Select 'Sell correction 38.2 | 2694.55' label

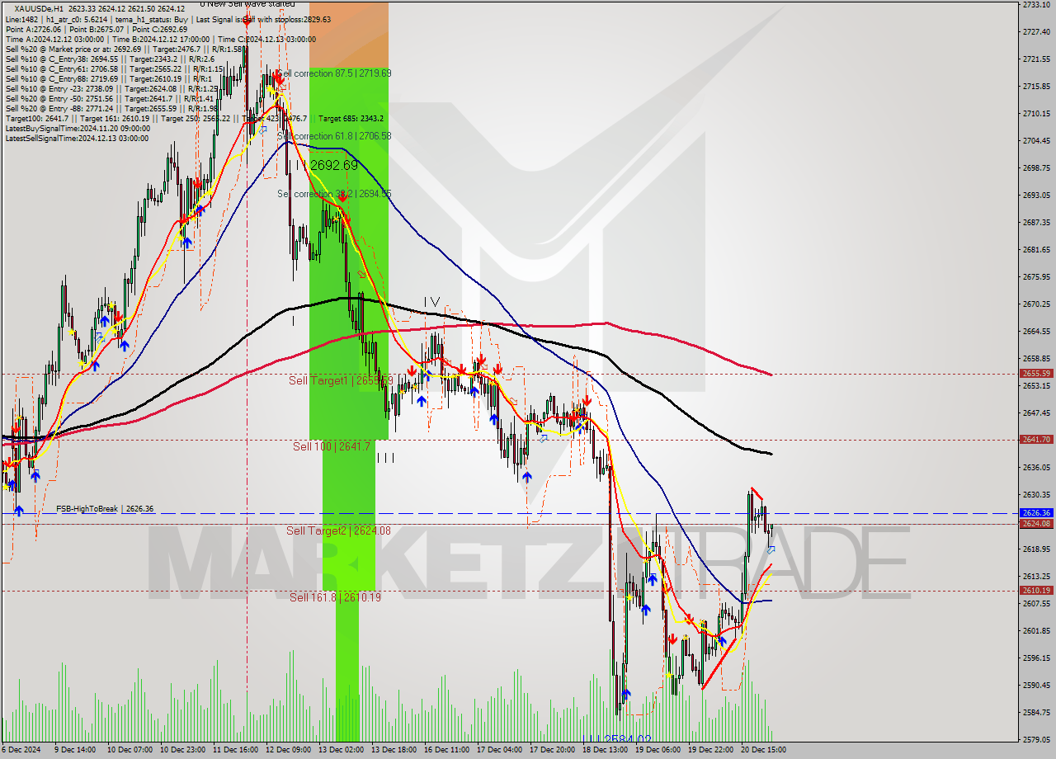pos(334,194)
